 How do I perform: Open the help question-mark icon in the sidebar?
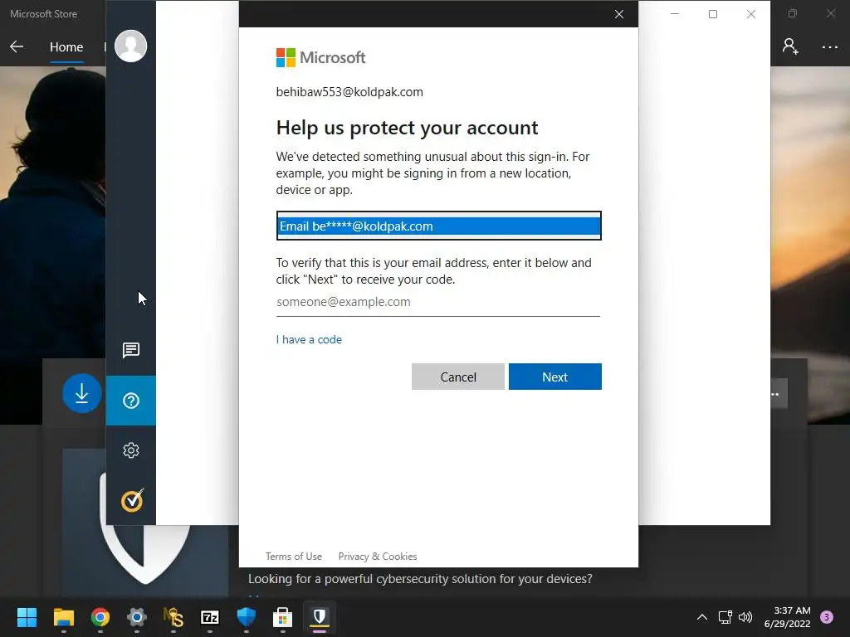point(130,401)
